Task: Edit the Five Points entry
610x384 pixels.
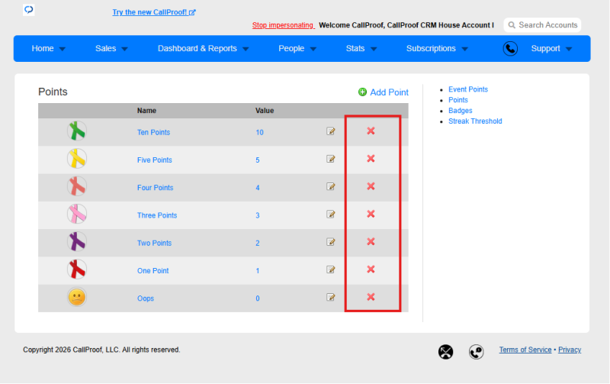Action: tap(331, 159)
